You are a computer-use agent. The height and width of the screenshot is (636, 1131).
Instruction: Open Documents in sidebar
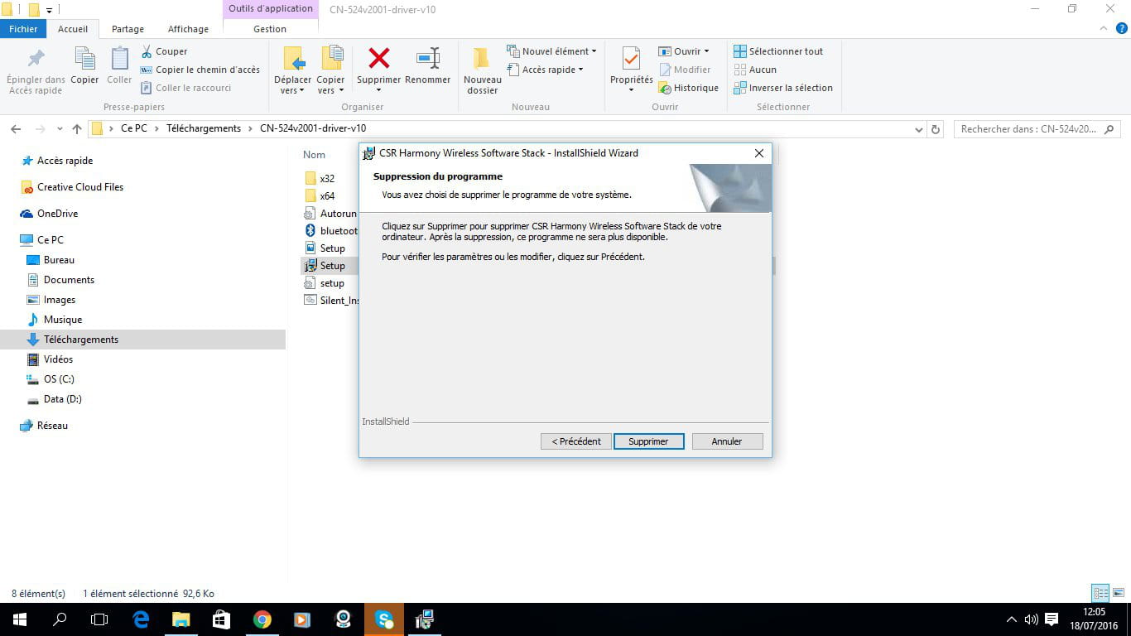coord(69,280)
